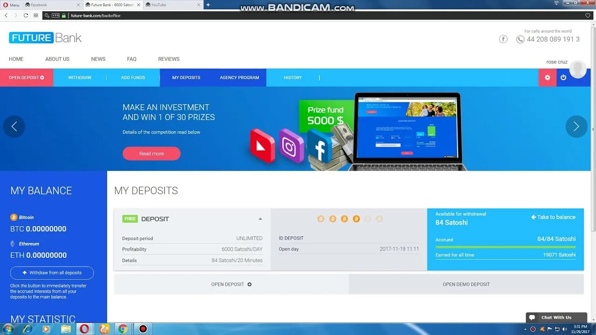Click the 2017-11-19 11:11 open day value
The width and height of the screenshot is (596, 335).
[400, 249]
